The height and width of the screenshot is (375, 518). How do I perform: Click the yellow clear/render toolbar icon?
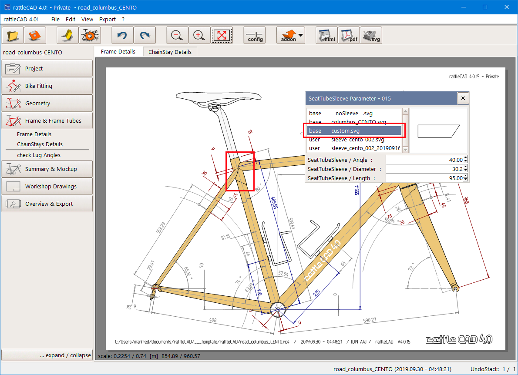coord(68,35)
